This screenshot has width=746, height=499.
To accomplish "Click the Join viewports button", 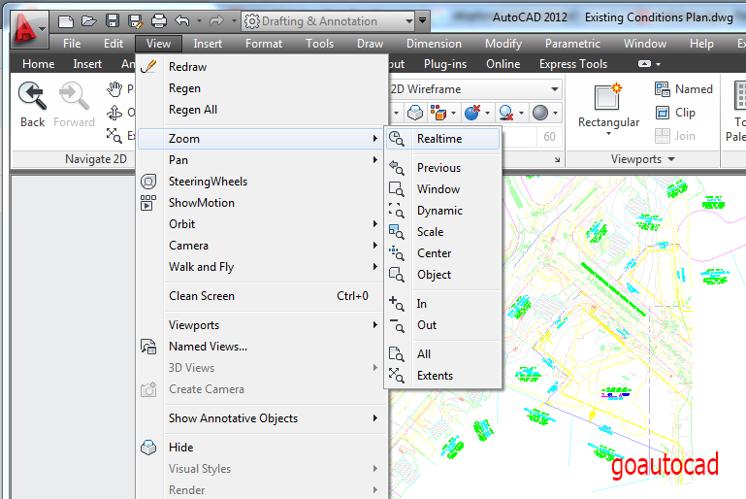I will pos(675,136).
